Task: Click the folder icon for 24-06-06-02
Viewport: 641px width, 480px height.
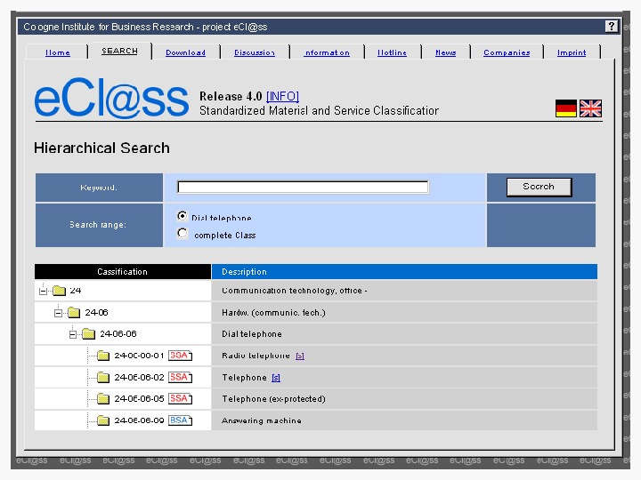Action: click(103, 377)
